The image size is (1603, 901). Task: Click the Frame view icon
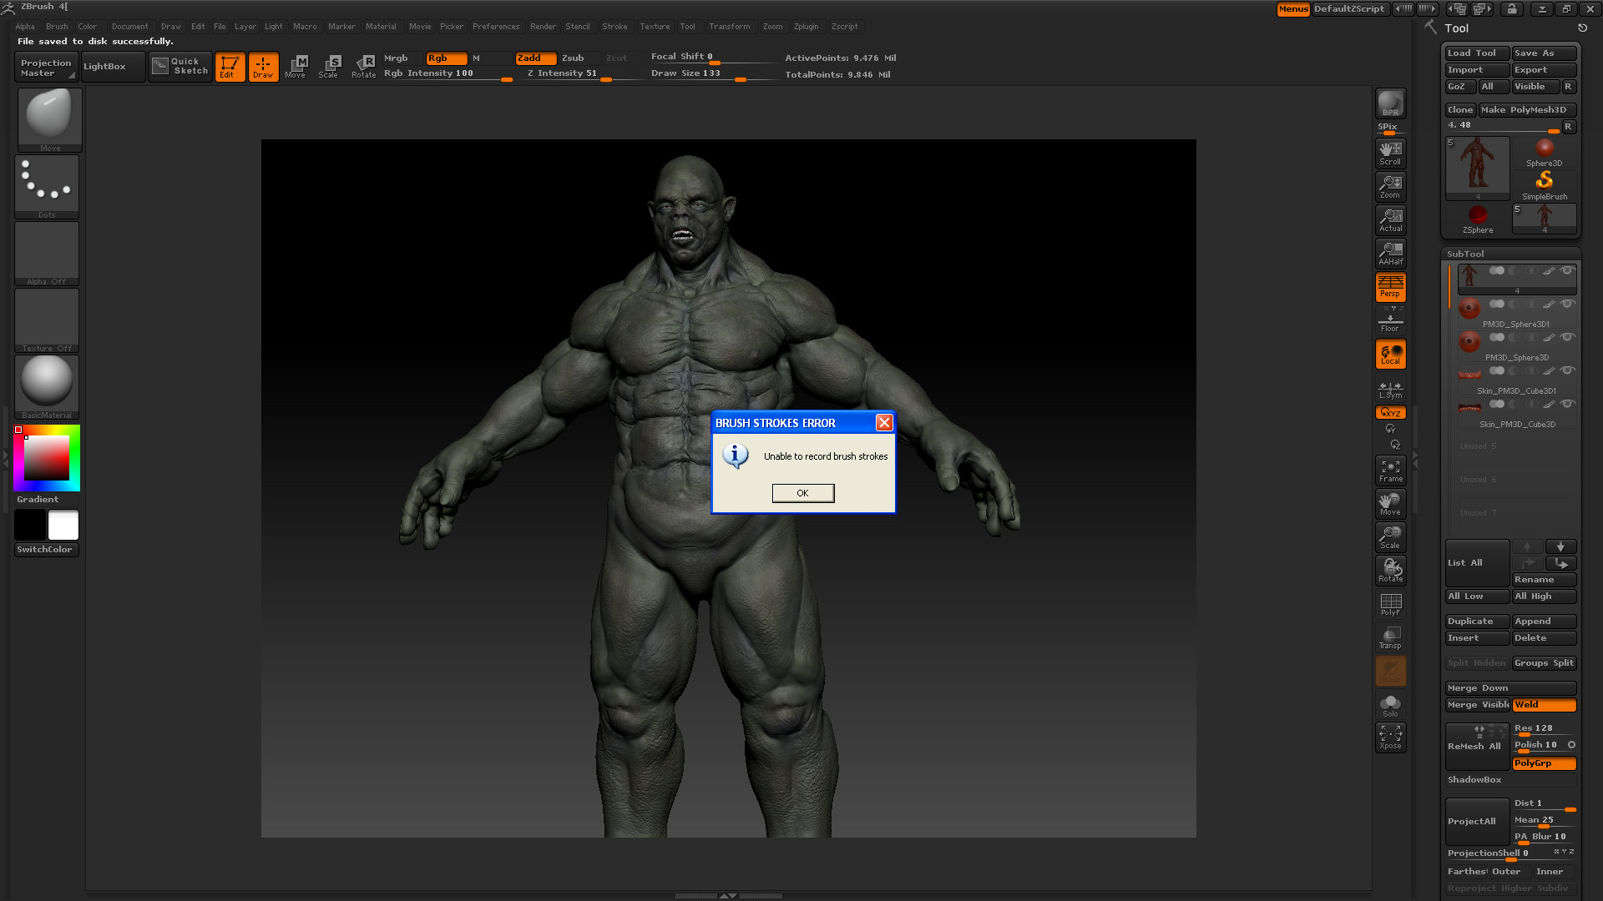(x=1390, y=471)
